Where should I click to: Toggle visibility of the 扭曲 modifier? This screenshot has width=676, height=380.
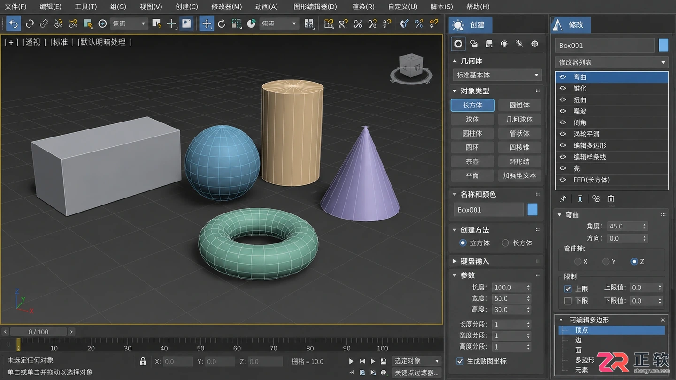point(562,100)
